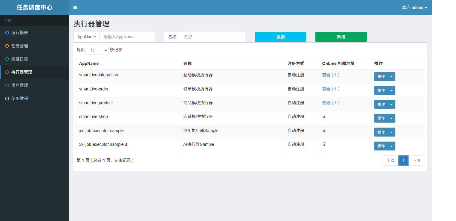Expand the 操作 dropdown arrow for xxl-job-executor-sample-ai
Image resolution: width=456 pixels, height=221 pixels.
pyautogui.click(x=391, y=146)
